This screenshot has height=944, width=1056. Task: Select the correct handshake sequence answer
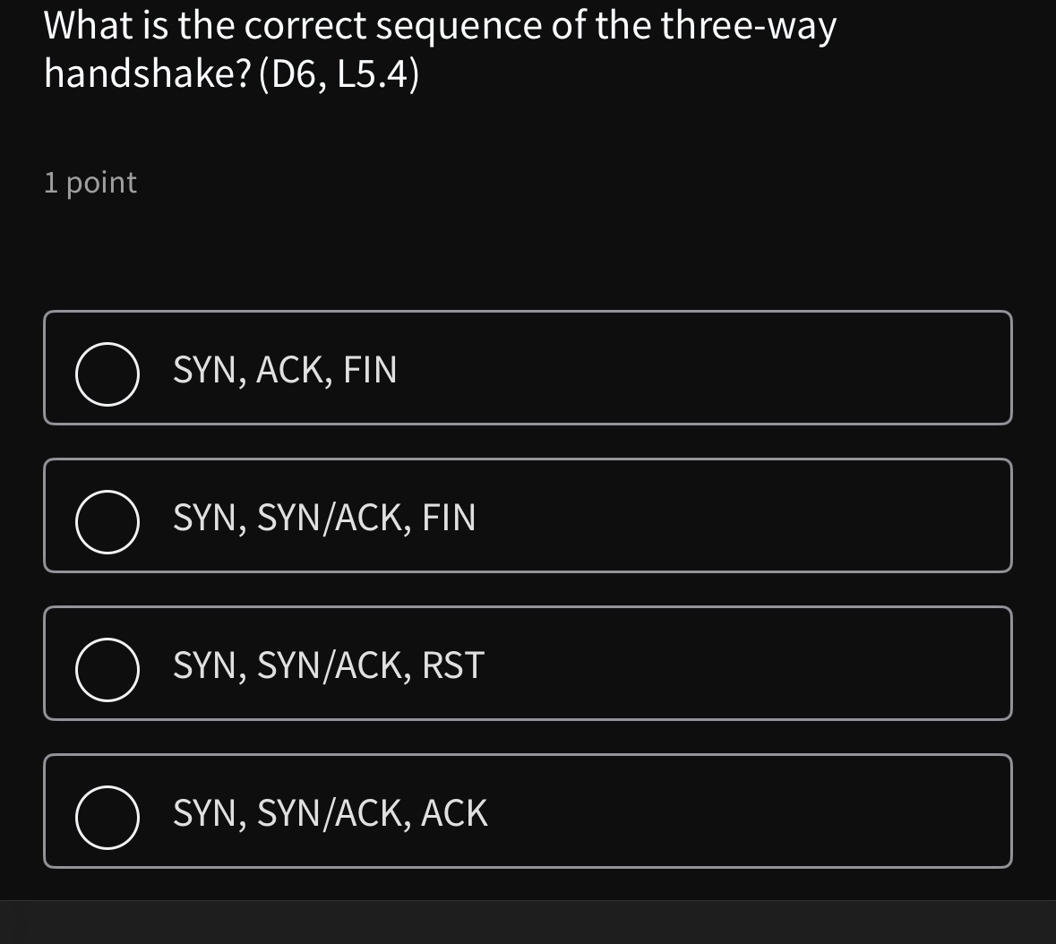528,811
